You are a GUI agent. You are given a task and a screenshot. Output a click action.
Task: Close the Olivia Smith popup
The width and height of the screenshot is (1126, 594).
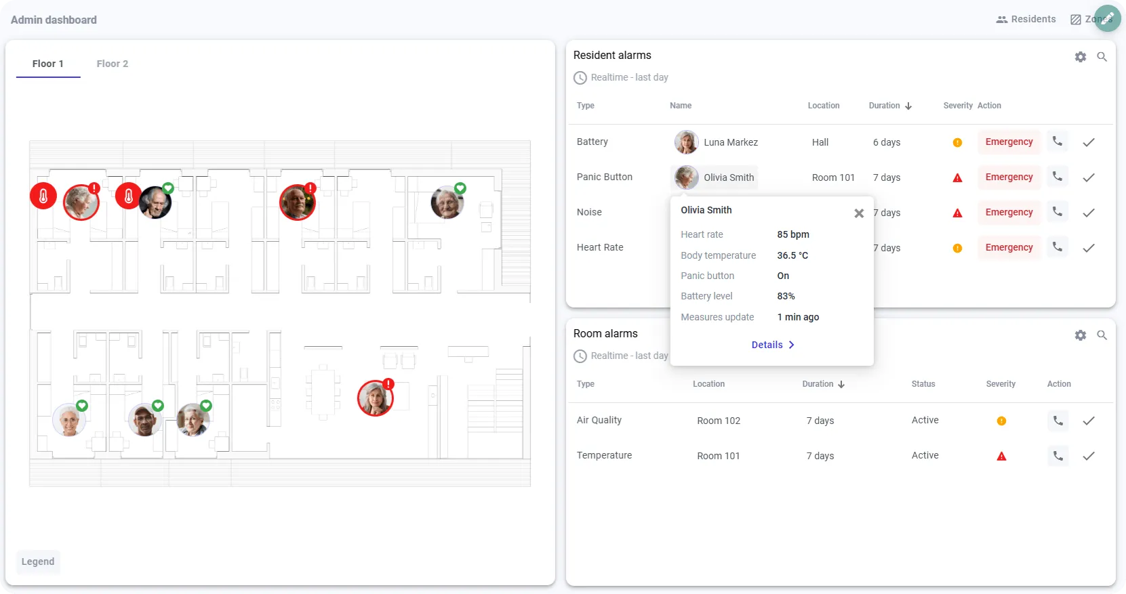[858, 213]
